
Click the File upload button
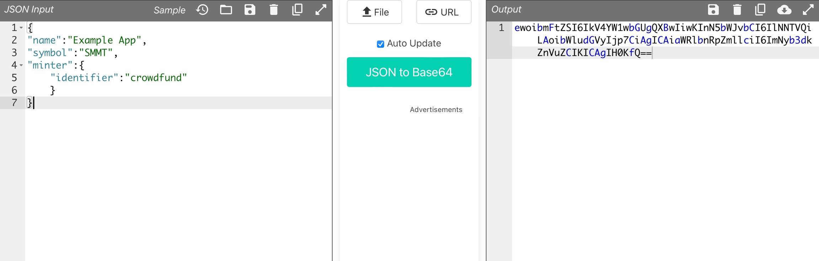tap(374, 12)
